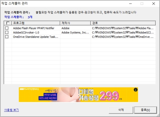Minimize the 작업 스케줄러 관리 window
This screenshot has height=117, width=160.
point(130,3)
